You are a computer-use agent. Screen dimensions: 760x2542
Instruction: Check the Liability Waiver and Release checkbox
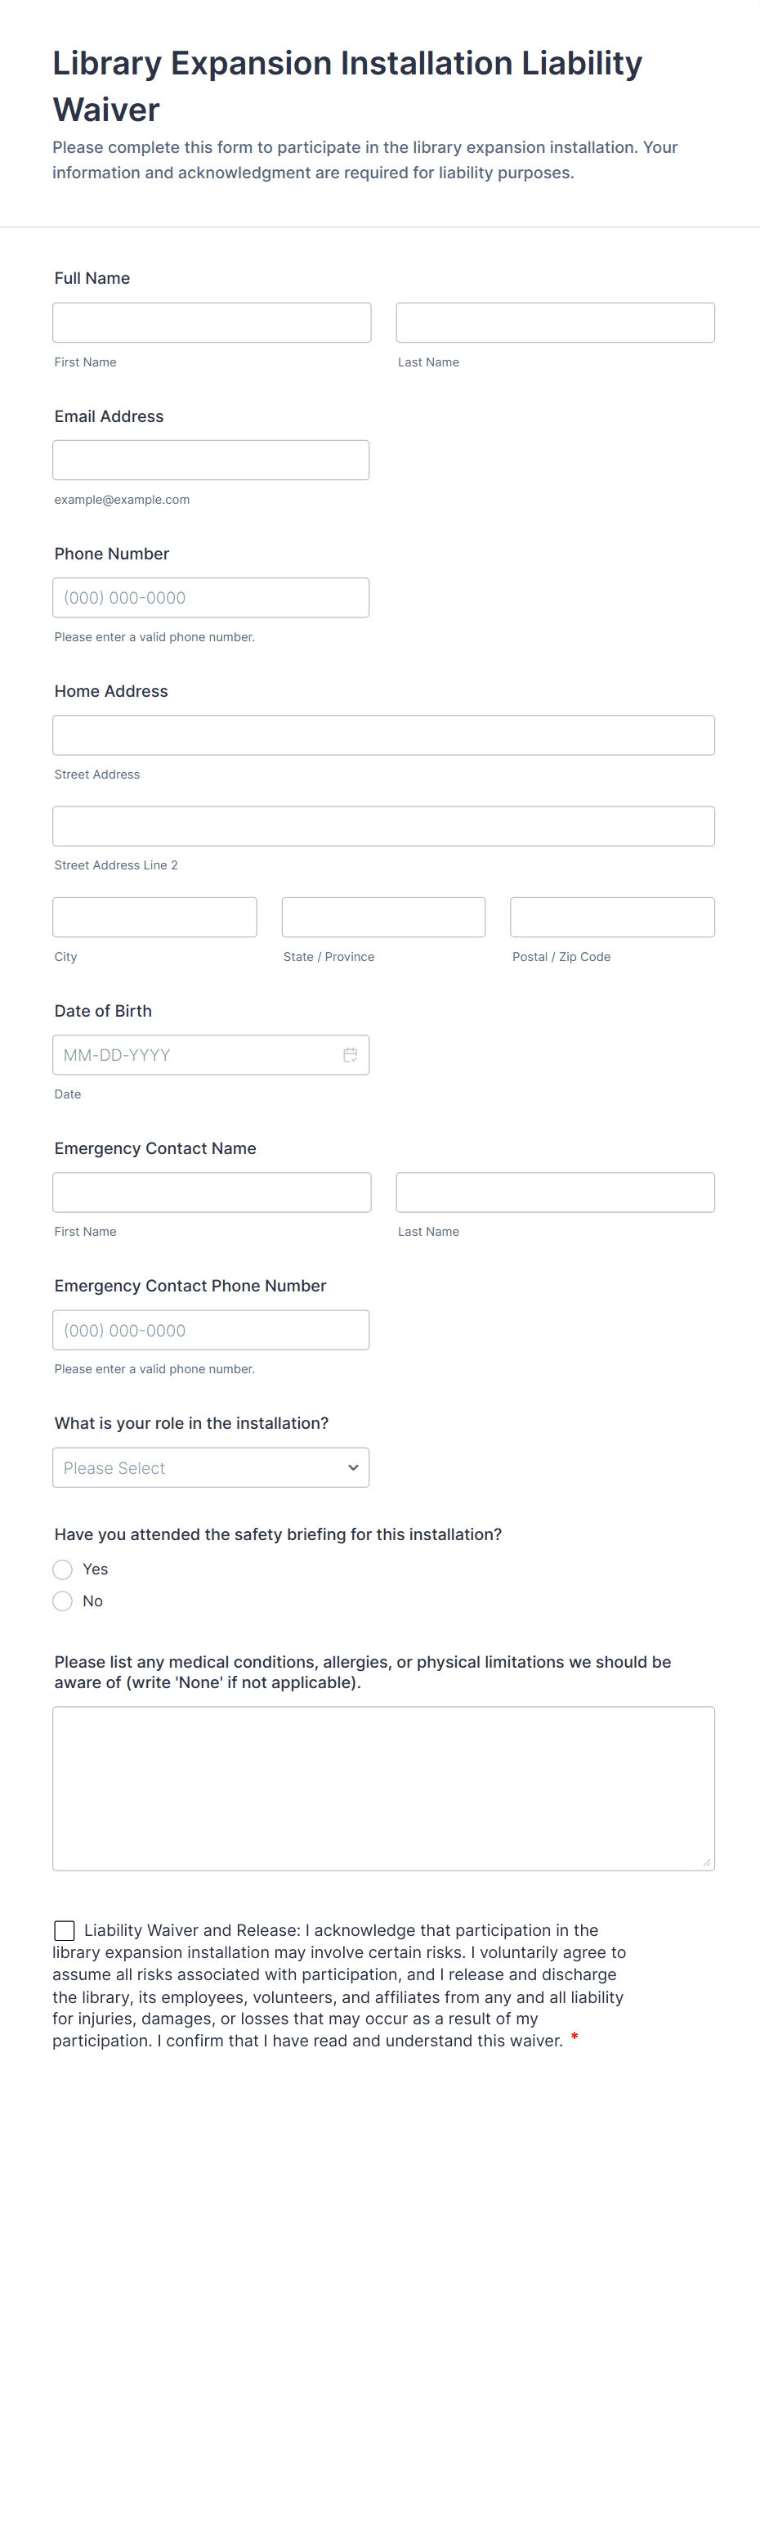64,1930
